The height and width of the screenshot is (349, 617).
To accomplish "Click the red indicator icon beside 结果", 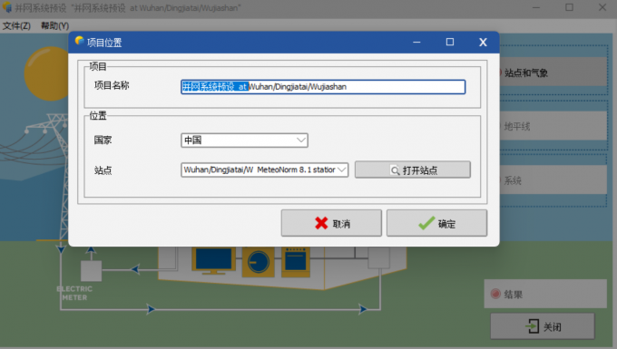I will click(x=495, y=294).
